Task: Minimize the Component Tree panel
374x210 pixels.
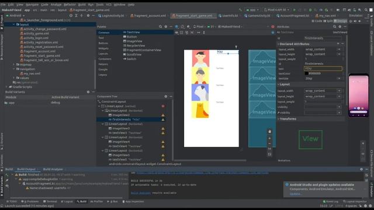Action: (171, 96)
